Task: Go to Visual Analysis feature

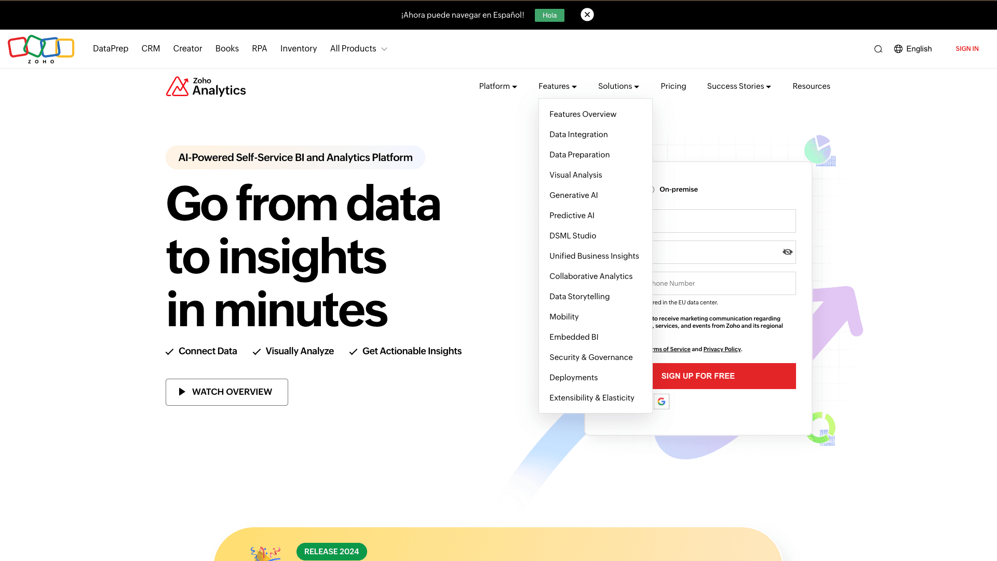Action: (x=576, y=175)
